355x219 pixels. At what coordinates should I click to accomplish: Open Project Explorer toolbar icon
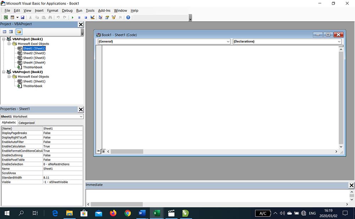tap(100, 17)
